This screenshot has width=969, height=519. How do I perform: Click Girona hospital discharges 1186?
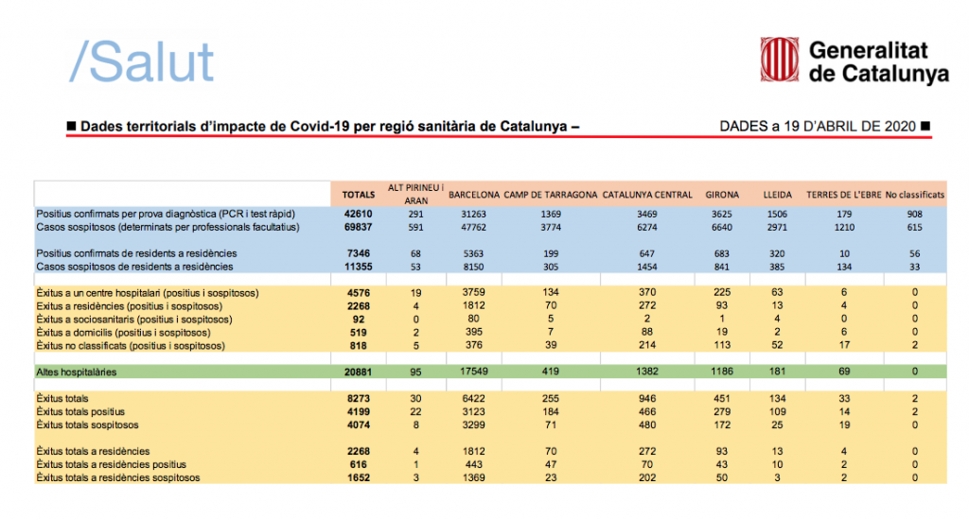point(722,372)
